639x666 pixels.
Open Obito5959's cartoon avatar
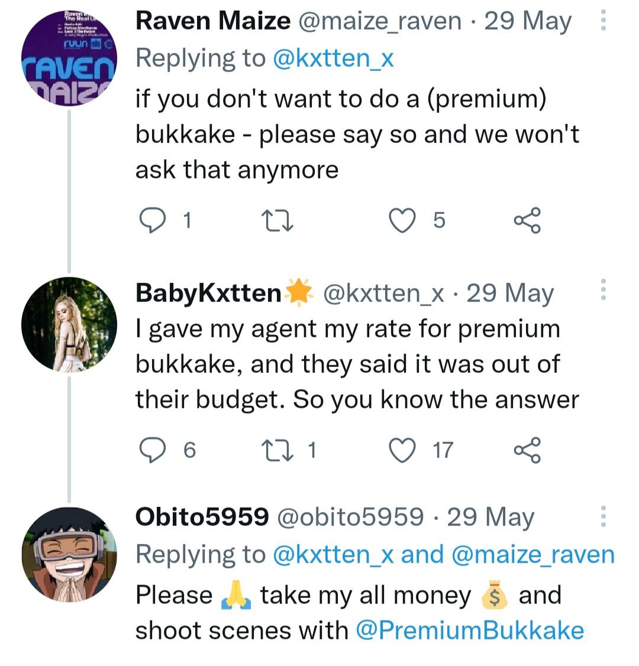tap(69, 554)
